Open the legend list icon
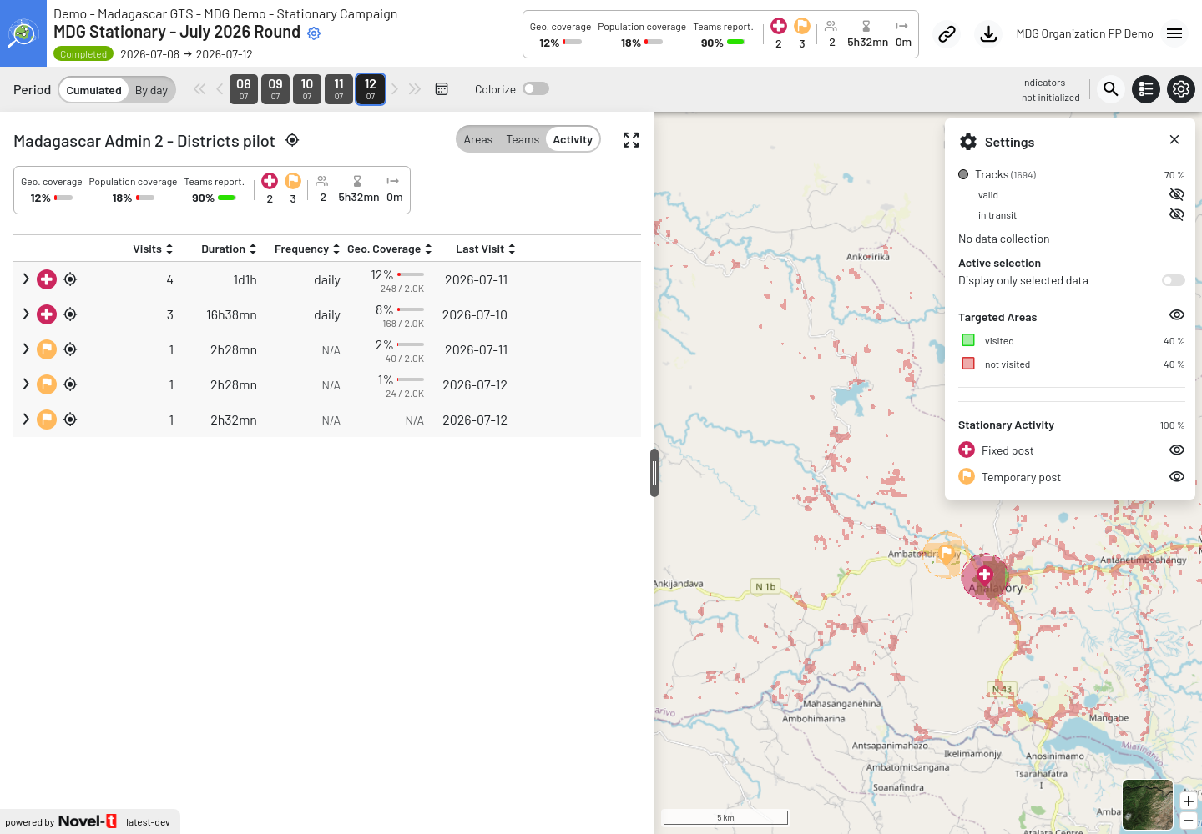Screen dimensions: 1202x834 (x=1146, y=89)
